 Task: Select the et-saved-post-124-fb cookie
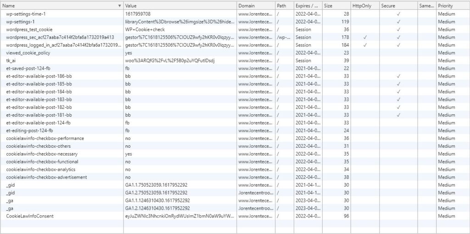(x=235, y=68)
